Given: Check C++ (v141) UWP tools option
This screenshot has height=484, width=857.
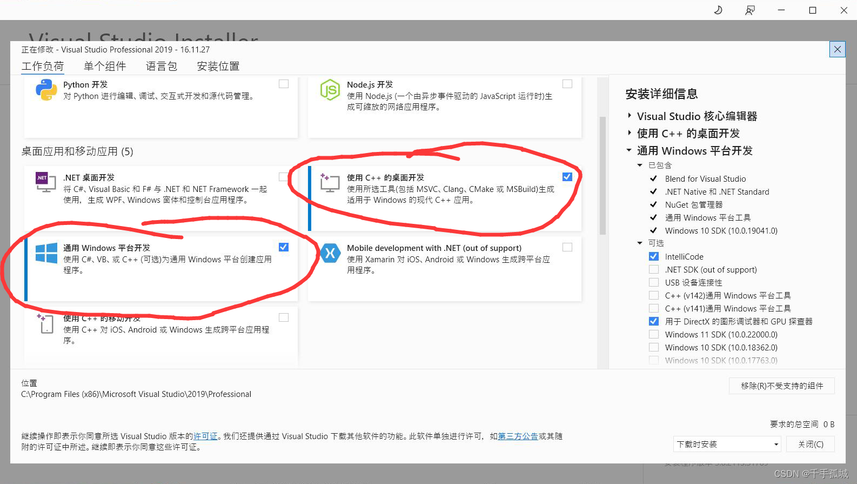Looking at the screenshot, I should tap(654, 308).
